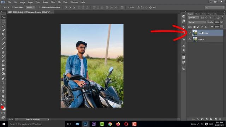Hide the Layer 0 copy layer
This screenshot has height=127, width=226.
190,33
